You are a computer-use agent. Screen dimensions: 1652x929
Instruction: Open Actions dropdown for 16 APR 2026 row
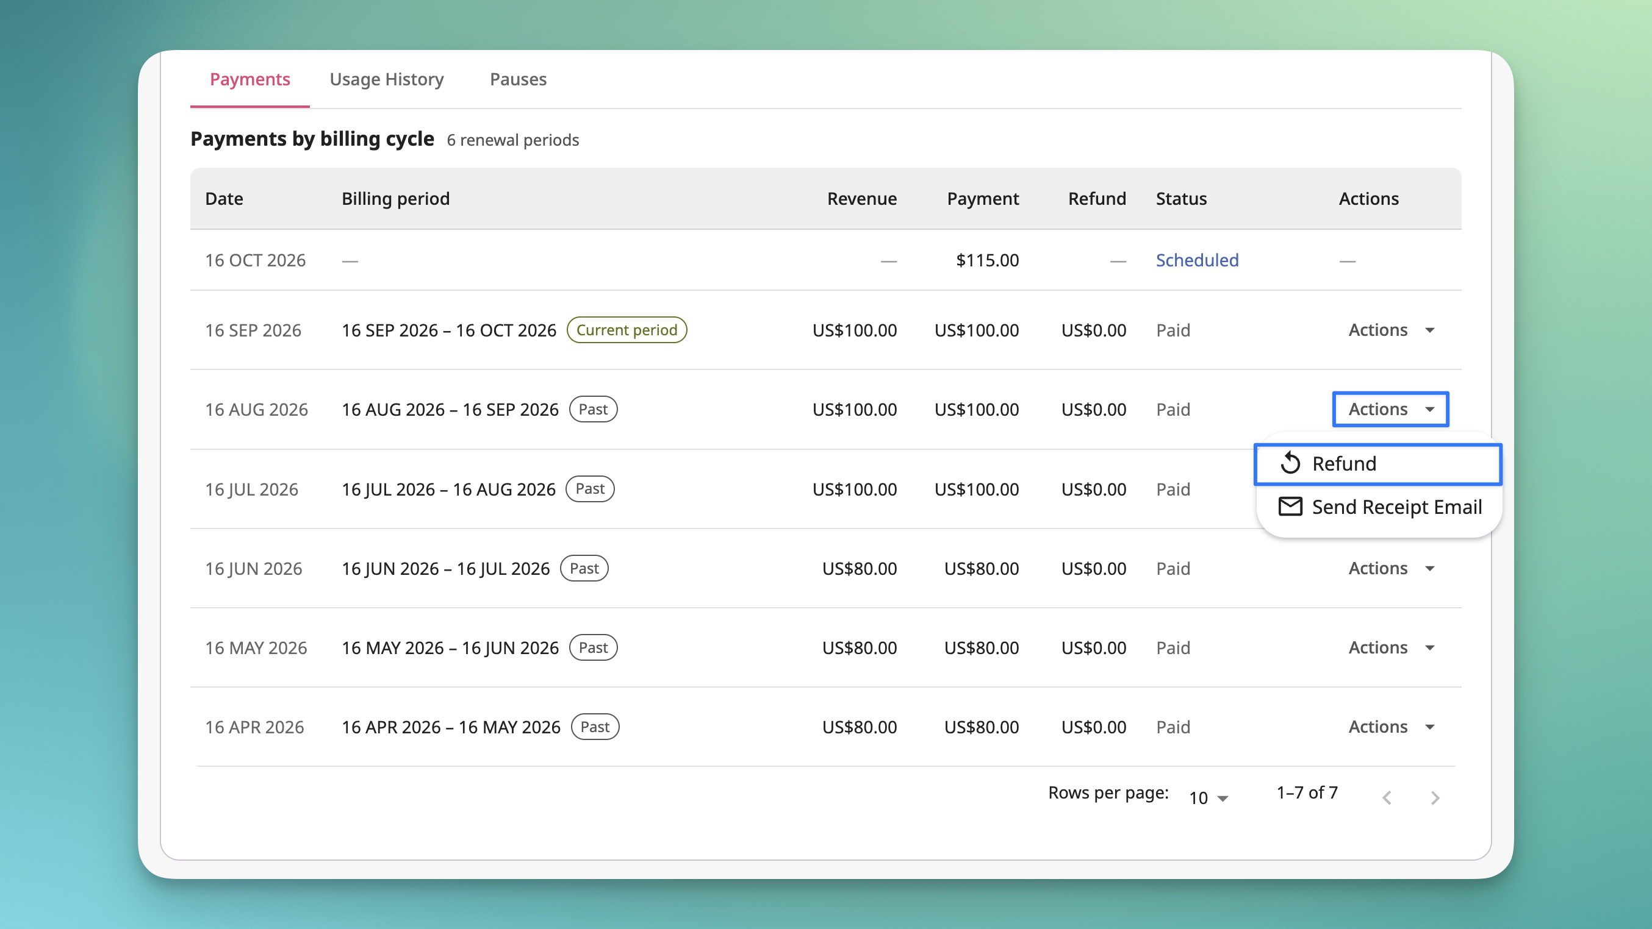click(x=1391, y=727)
